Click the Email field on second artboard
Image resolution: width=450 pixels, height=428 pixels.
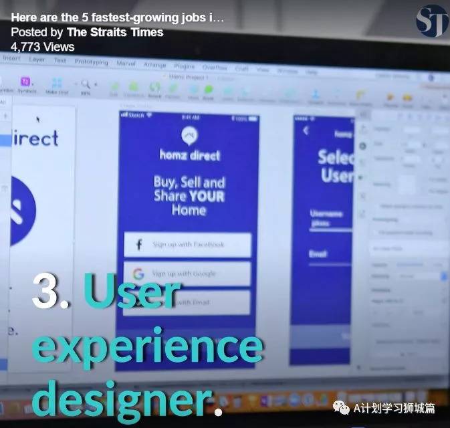click(330, 256)
